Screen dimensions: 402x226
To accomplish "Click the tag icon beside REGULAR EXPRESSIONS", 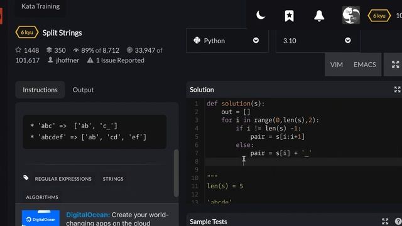I will 26,178.
